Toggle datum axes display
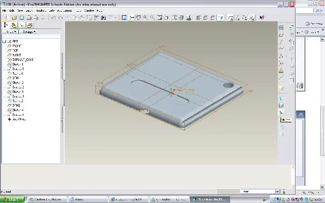The image size is (325, 203). coord(238,18)
